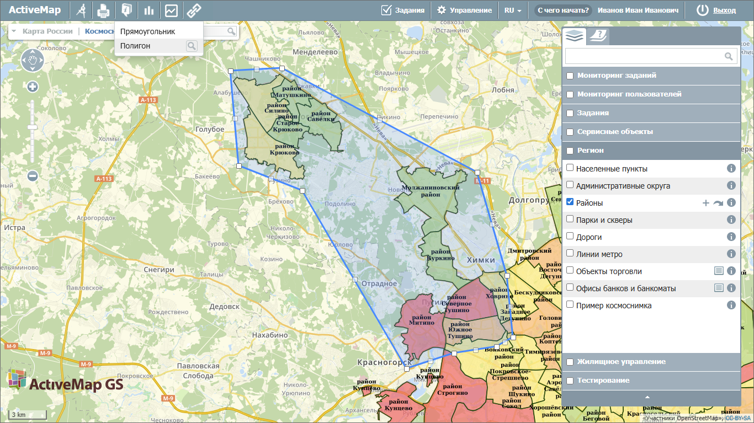Viewport: 754px width, 423px height.
Task: Open the RU language dropdown
Action: (512, 10)
